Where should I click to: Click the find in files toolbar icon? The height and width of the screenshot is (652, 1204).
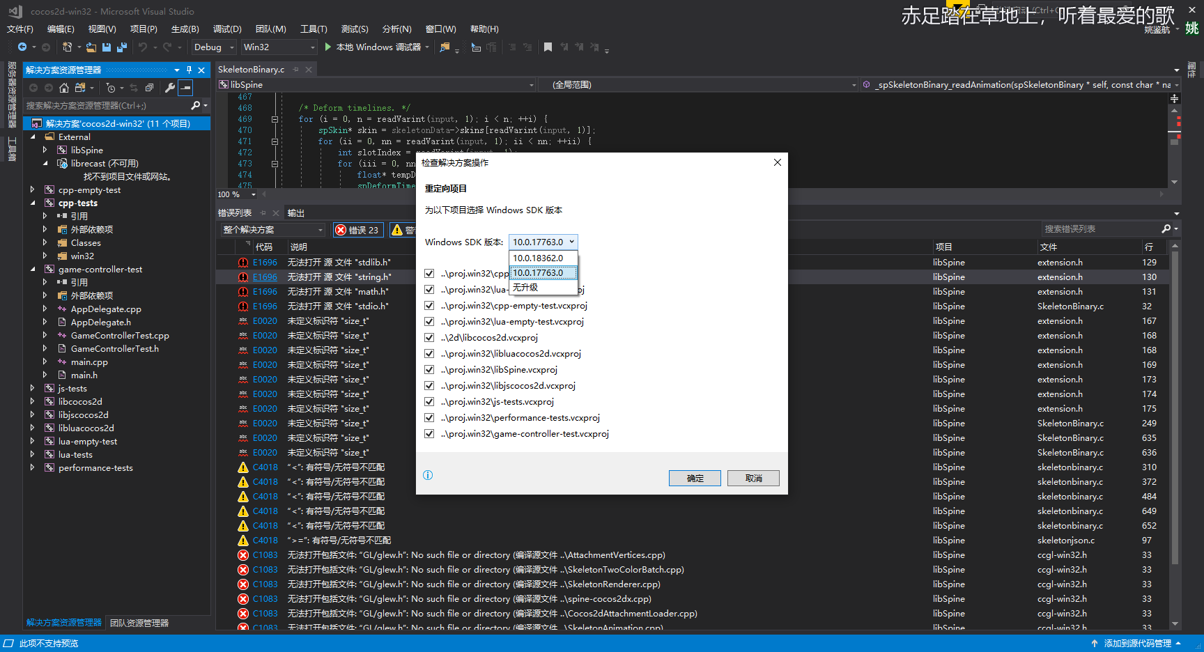pyautogui.click(x=445, y=47)
